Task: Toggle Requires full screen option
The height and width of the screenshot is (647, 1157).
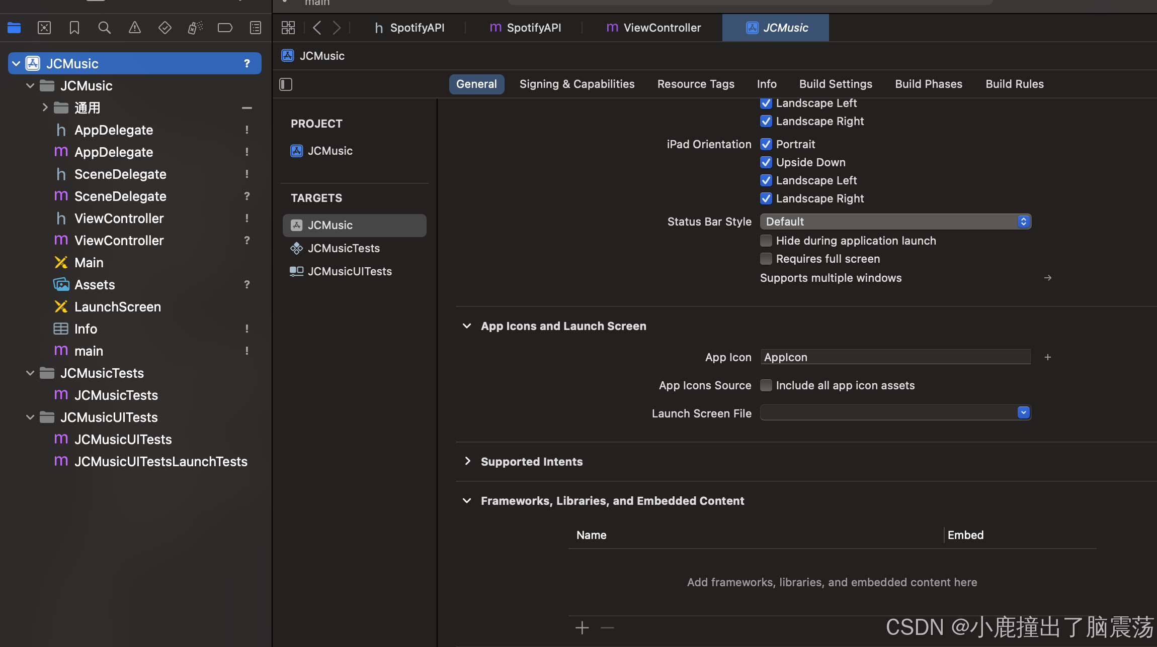Action: [x=765, y=259]
